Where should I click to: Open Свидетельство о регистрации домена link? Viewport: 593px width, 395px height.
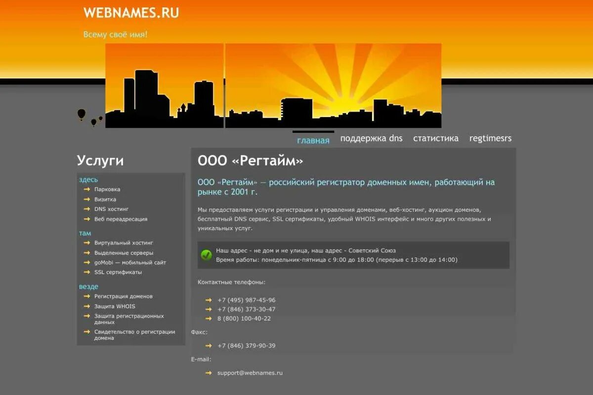[135, 335]
